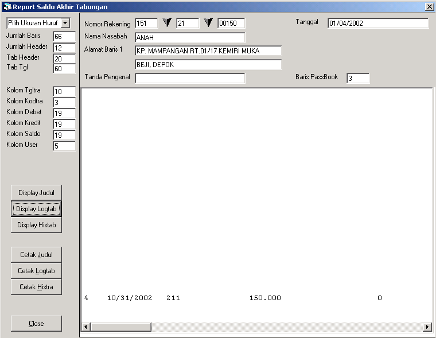Click the Baris PassBook label

[317, 77]
